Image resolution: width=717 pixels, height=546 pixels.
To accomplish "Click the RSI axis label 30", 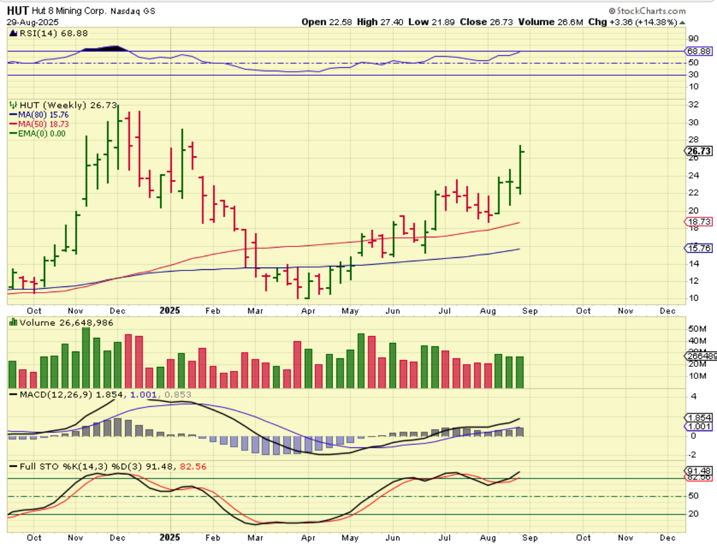I will pyautogui.click(x=694, y=75).
